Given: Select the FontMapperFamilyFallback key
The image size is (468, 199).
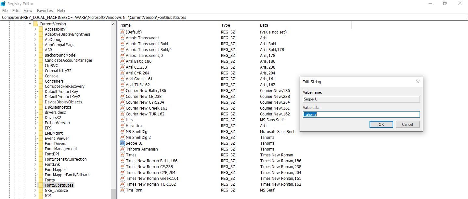Looking at the screenshot, I should [x=67, y=175].
